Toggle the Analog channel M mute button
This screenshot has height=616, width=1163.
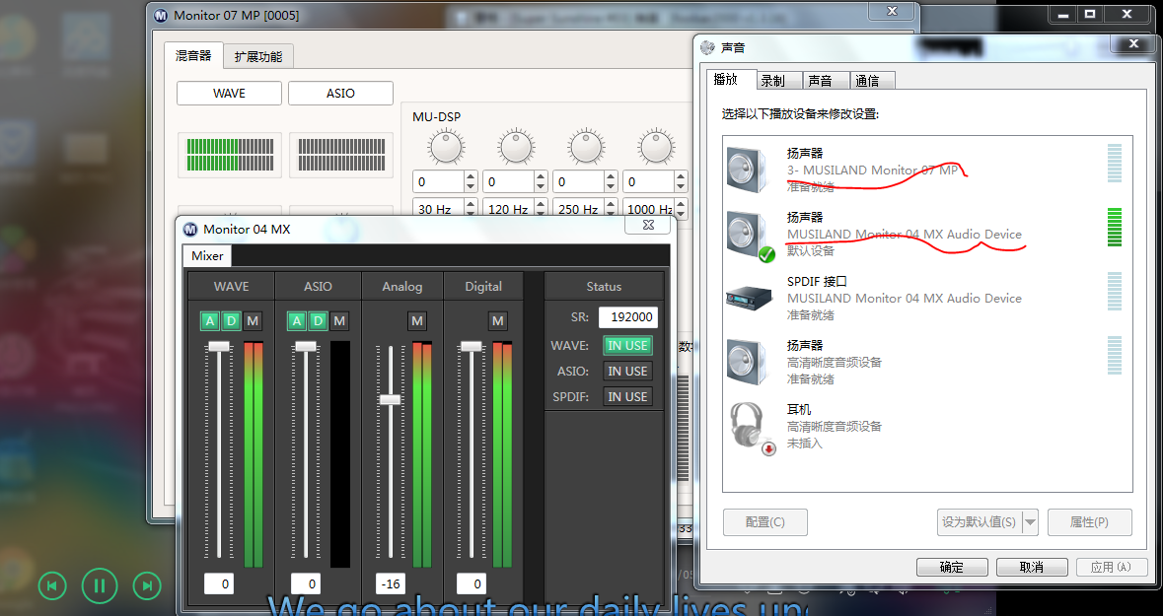(416, 321)
